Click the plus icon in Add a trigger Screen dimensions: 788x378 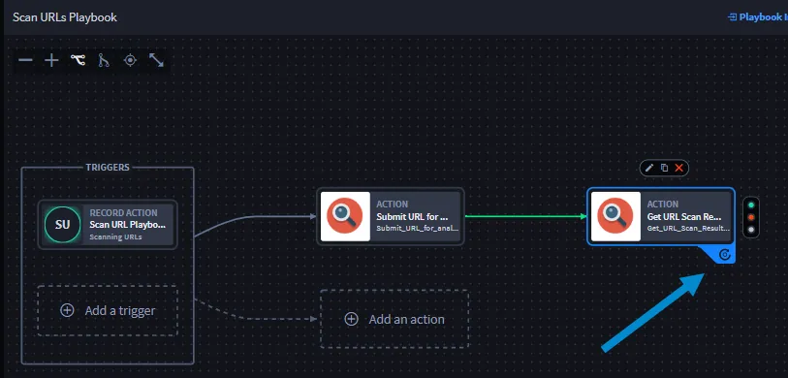point(67,311)
